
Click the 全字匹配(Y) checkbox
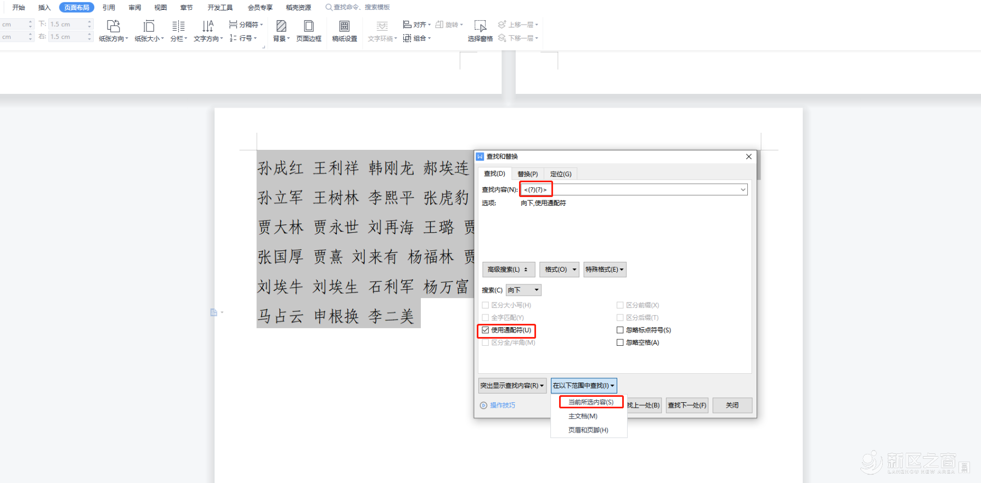click(486, 317)
